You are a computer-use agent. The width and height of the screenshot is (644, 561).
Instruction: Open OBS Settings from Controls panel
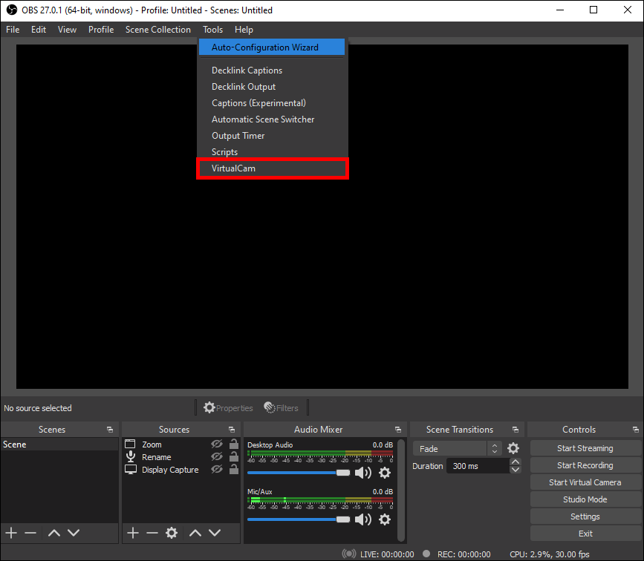585,516
